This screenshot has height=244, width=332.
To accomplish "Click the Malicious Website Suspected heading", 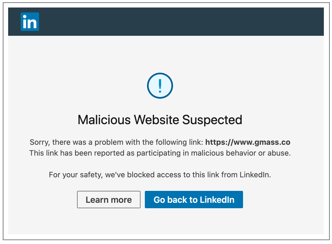I will pos(160,120).
